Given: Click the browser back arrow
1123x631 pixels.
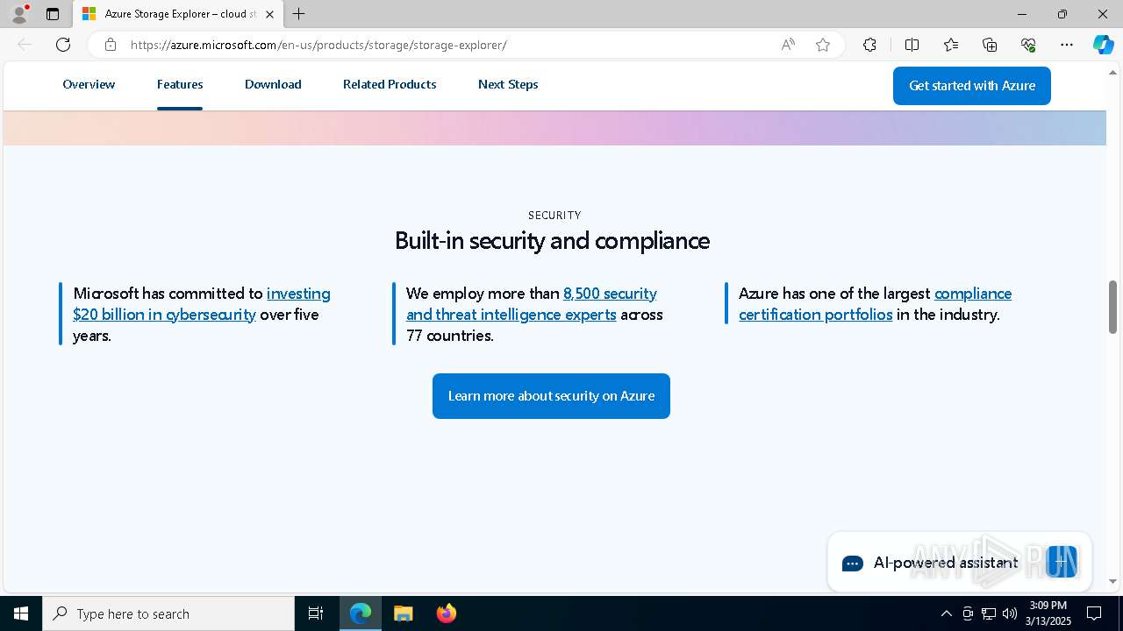Looking at the screenshot, I should [25, 45].
